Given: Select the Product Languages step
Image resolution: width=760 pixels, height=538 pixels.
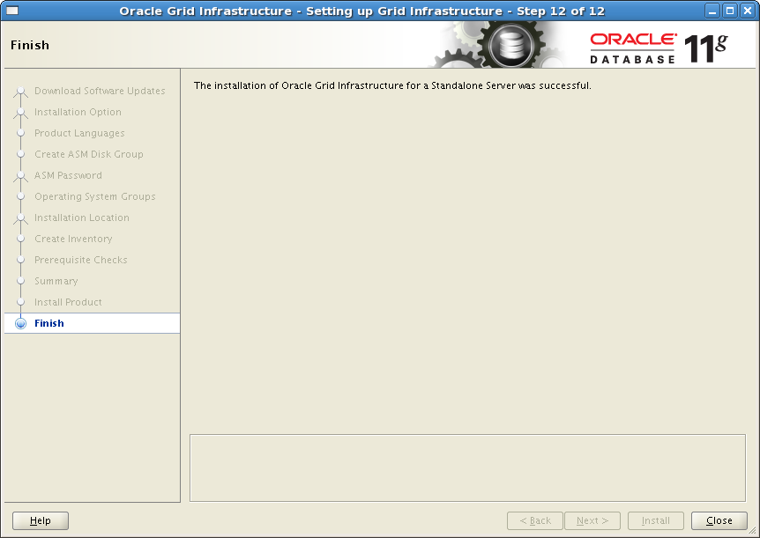Looking at the screenshot, I should 79,133.
